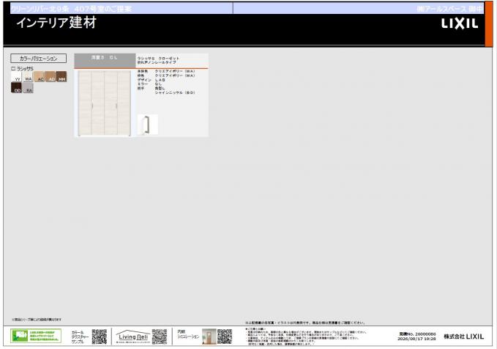
Task: Click the door handle thumbnail
Action: pos(148,125)
